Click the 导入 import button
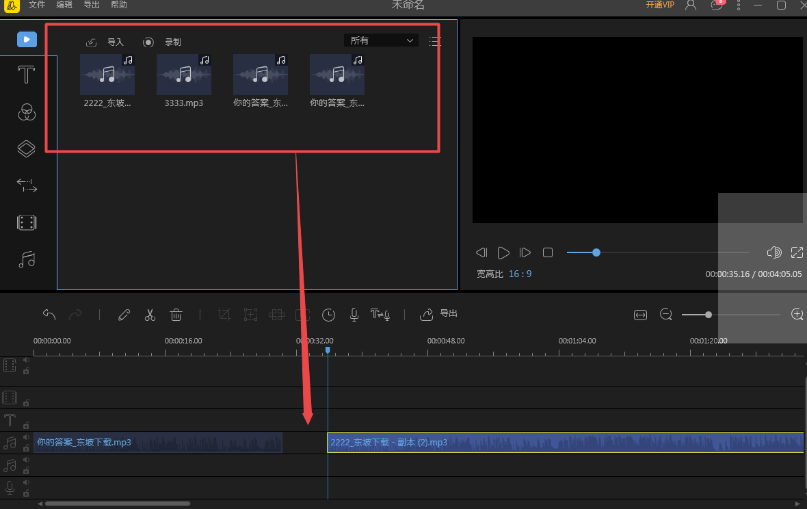 [x=105, y=42]
